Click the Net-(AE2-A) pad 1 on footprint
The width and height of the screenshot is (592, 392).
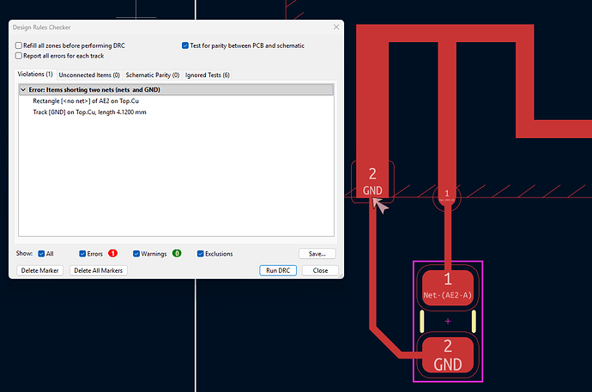(448, 286)
